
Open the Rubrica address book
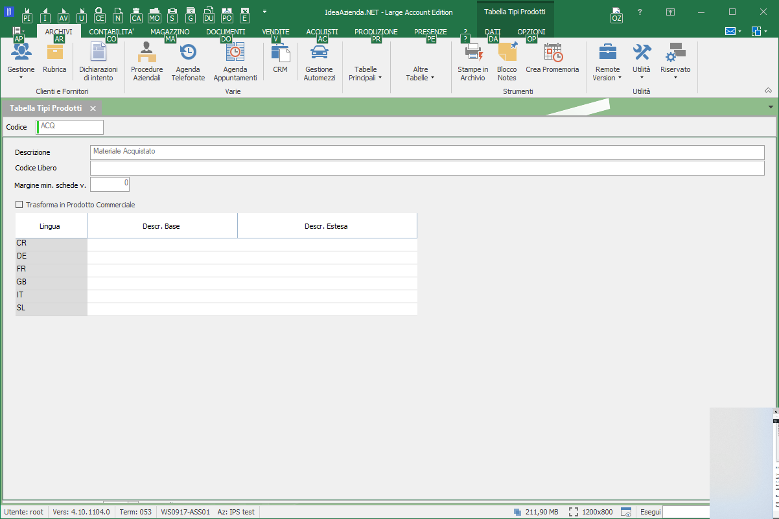coord(54,61)
